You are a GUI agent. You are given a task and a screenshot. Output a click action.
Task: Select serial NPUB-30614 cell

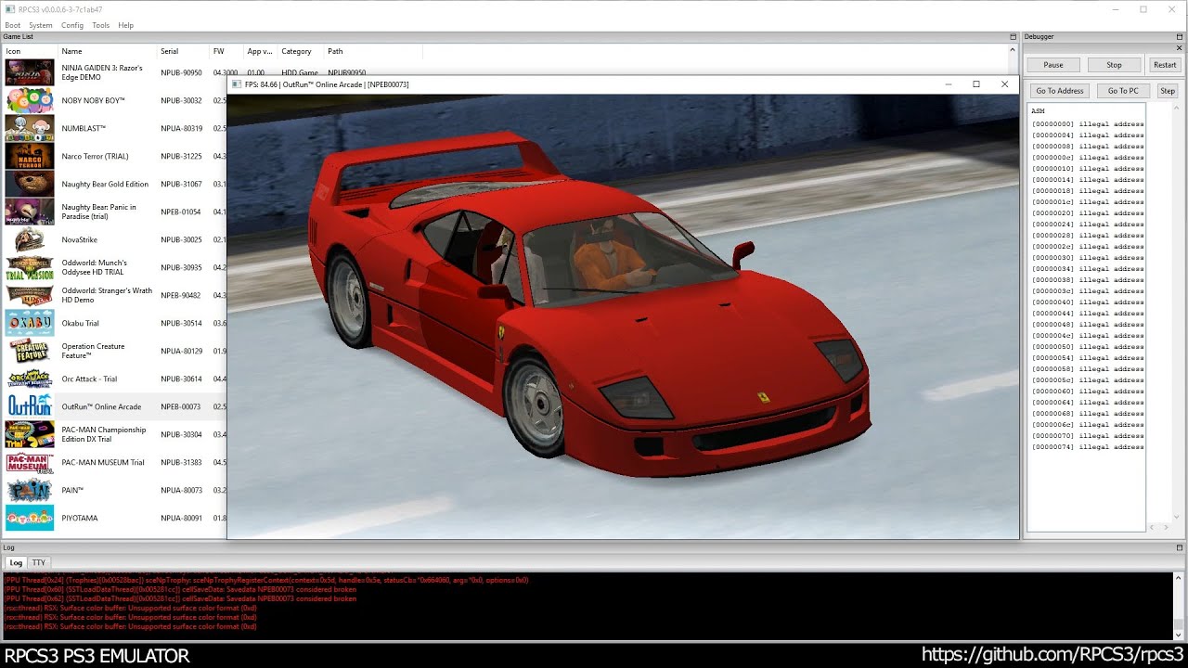[x=180, y=379]
